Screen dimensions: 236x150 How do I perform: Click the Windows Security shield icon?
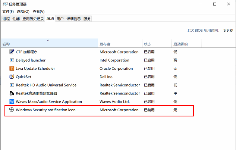tap(12, 110)
